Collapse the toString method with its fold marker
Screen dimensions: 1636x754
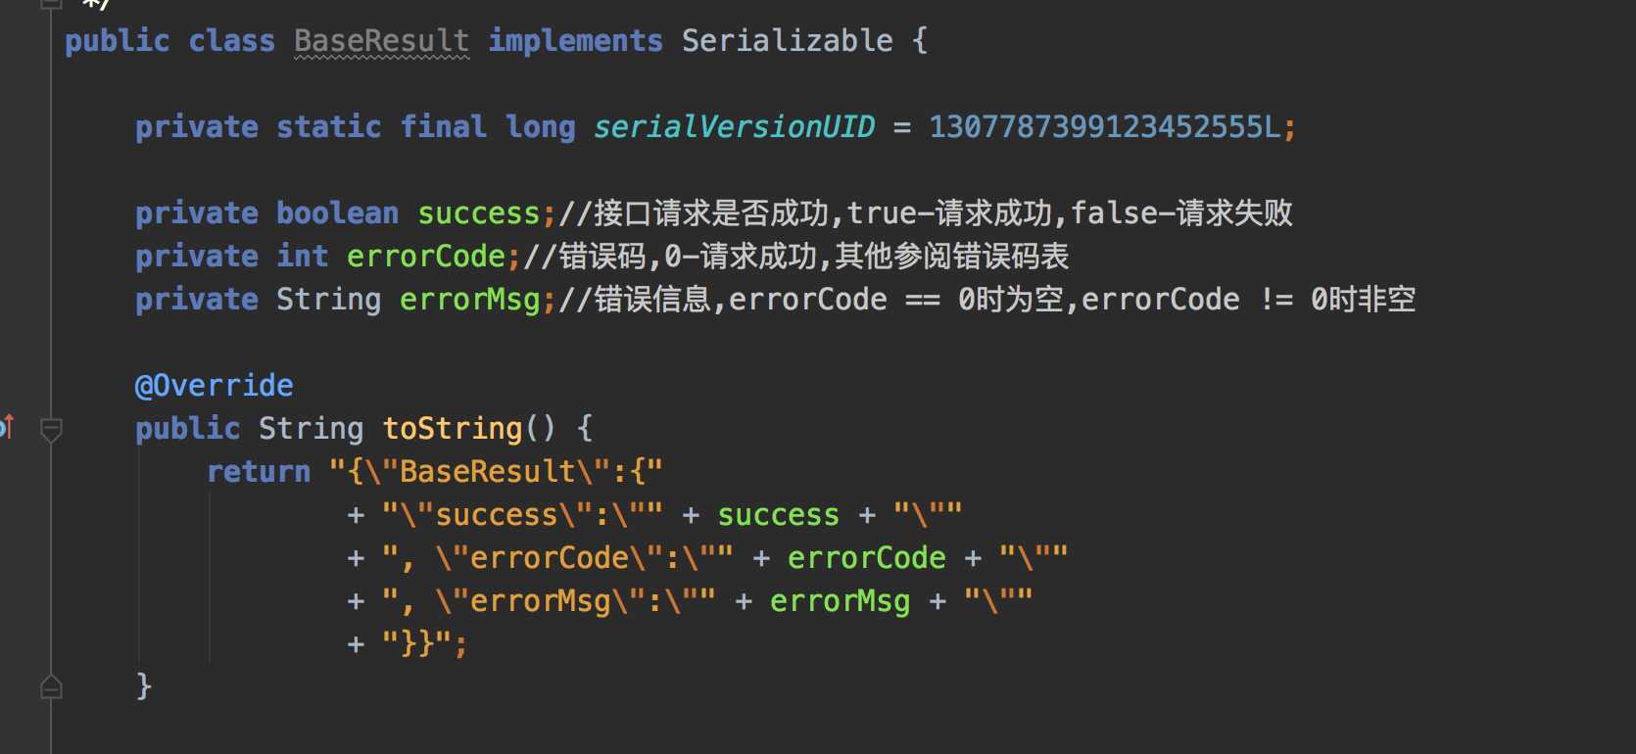click(x=51, y=429)
